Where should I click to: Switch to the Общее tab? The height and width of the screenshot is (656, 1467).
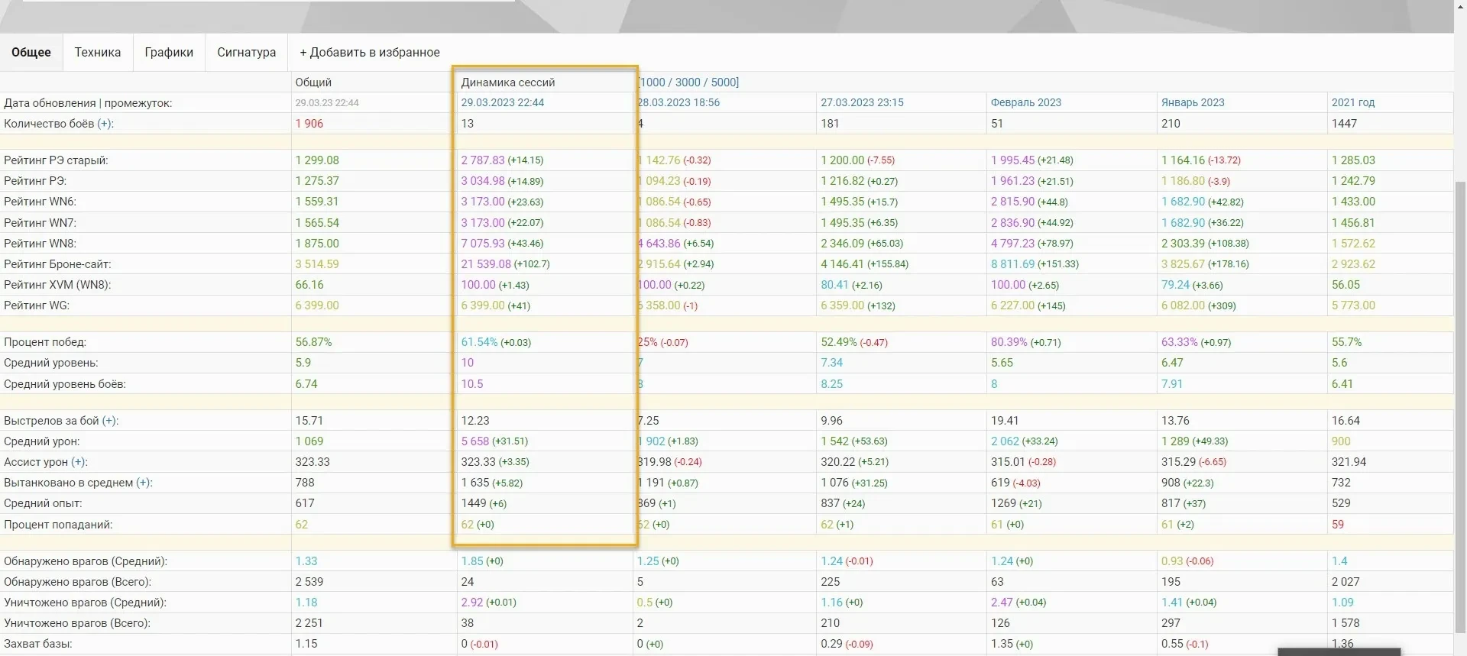[x=31, y=53]
